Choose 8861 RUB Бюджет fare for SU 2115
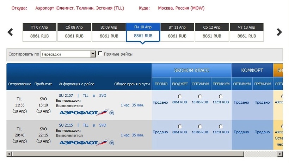The image size is (289, 163). pos(180,126)
